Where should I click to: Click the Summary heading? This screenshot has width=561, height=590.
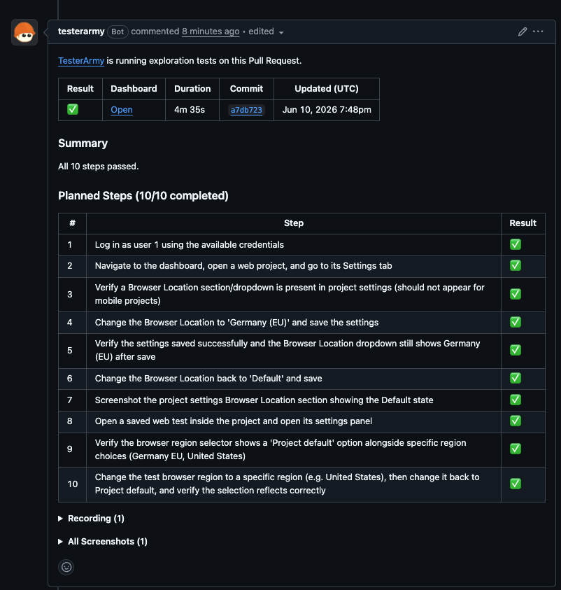coord(83,143)
